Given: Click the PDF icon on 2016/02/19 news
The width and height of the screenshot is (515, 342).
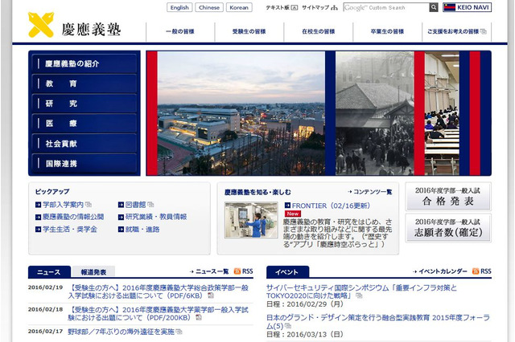Looking at the screenshot, I should tap(211, 295).
